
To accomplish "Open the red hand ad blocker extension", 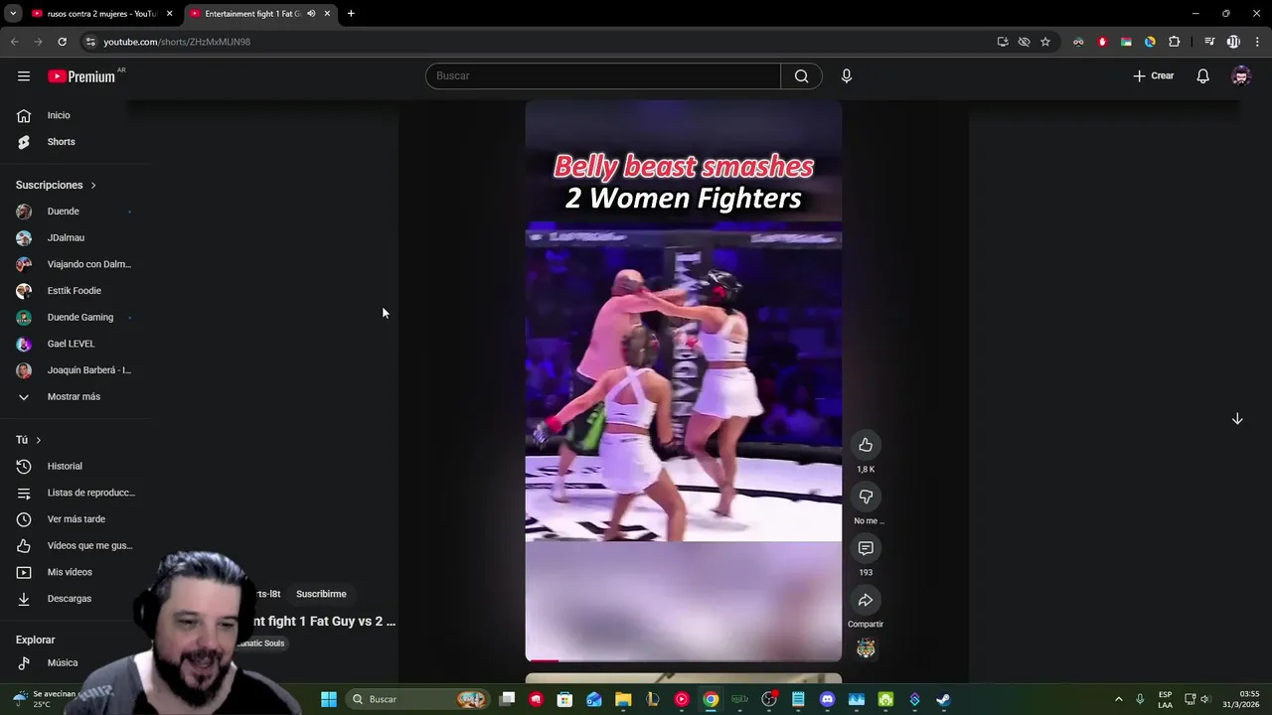I will click(1102, 42).
